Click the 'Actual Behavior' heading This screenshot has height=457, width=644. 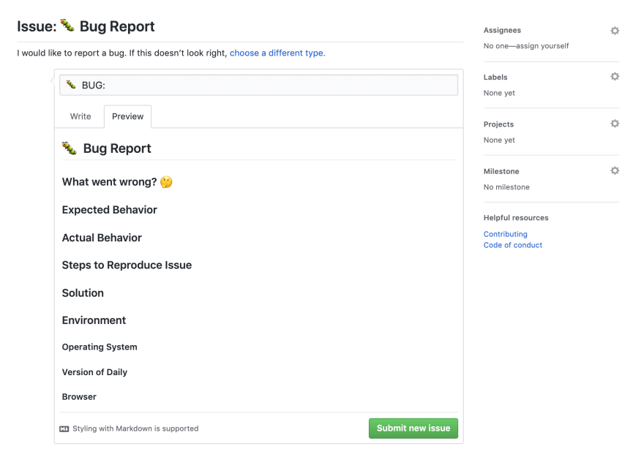click(102, 238)
